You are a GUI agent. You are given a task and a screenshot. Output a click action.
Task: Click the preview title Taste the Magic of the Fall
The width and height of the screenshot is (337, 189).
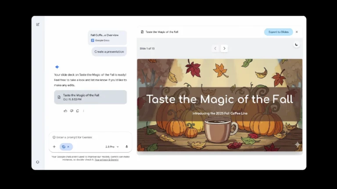(162, 32)
